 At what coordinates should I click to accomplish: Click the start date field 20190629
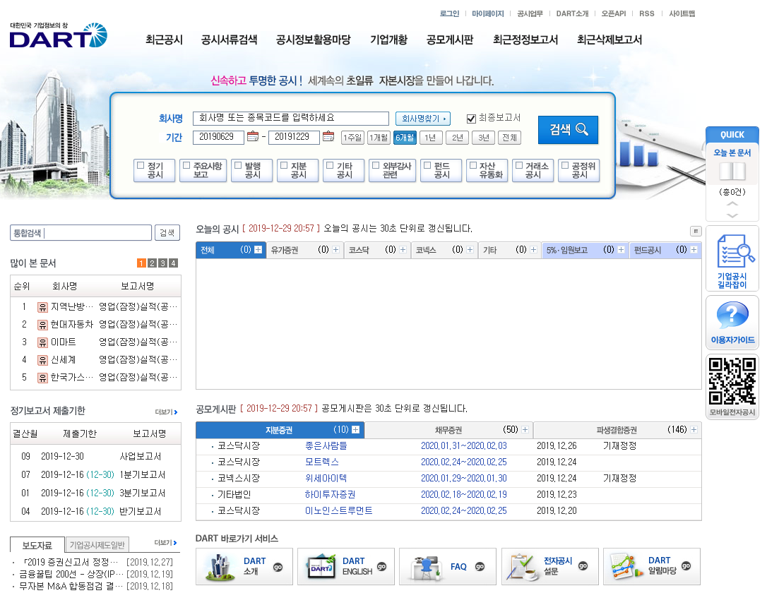coord(218,137)
